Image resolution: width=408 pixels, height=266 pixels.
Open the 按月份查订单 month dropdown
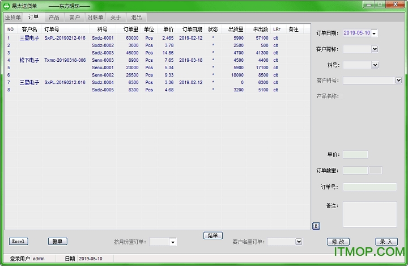click(173, 242)
